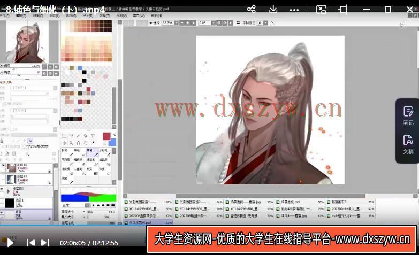The height and width of the screenshot is (255, 419).
Task: Open the 尺子(R) menu
Action: click(x=88, y=16)
